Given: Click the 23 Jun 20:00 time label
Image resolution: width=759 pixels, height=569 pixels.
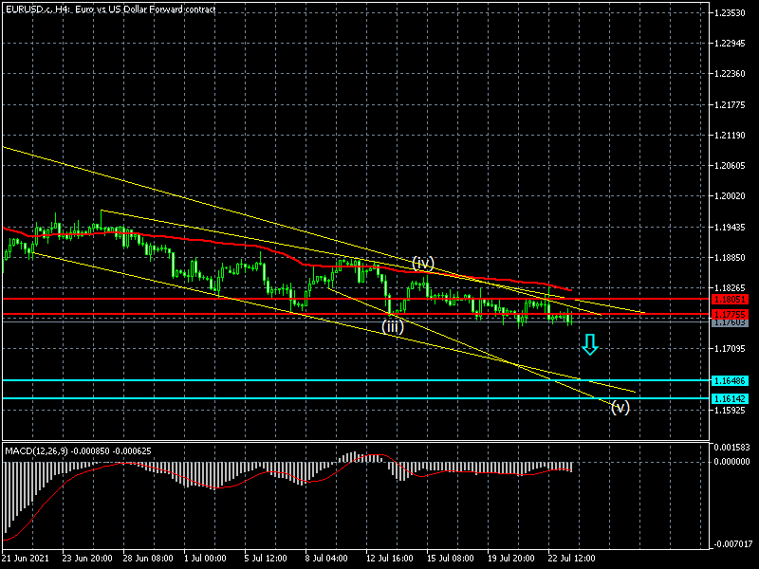Looking at the screenshot, I should click(87, 559).
